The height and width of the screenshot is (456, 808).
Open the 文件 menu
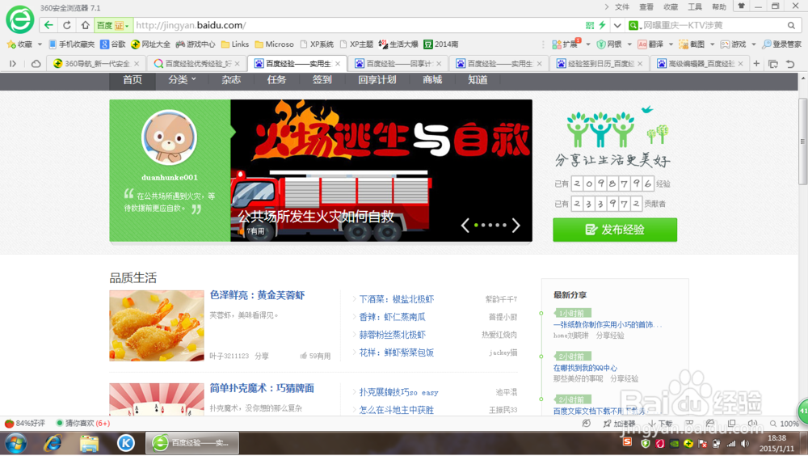[x=622, y=6]
